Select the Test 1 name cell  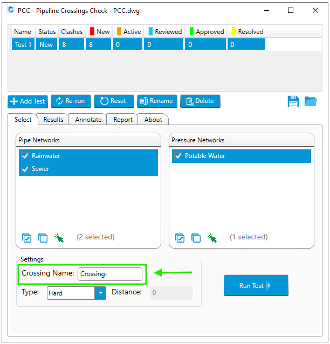coord(23,45)
